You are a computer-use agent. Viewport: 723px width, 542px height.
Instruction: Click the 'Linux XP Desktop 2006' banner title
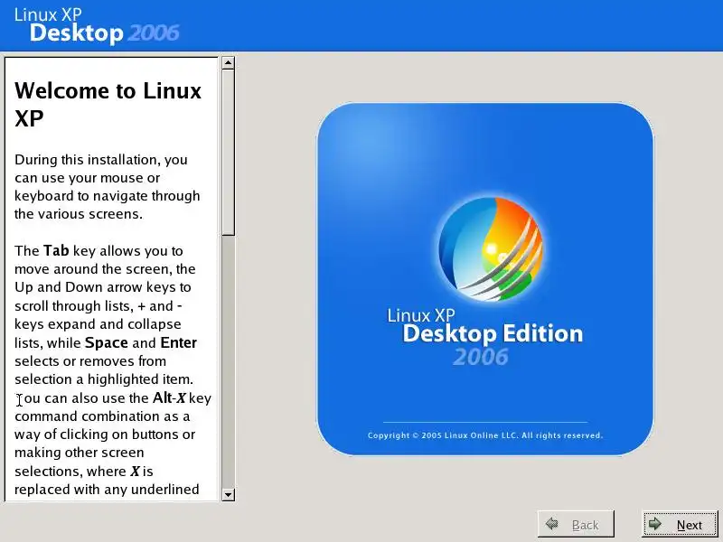pyautogui.click(x=97, y=25)
